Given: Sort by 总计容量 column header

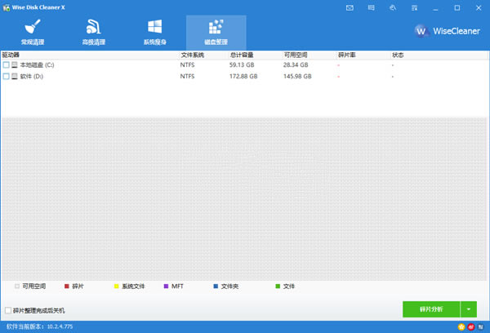Looking at the screenshot, I should click(x=242, y=55).
